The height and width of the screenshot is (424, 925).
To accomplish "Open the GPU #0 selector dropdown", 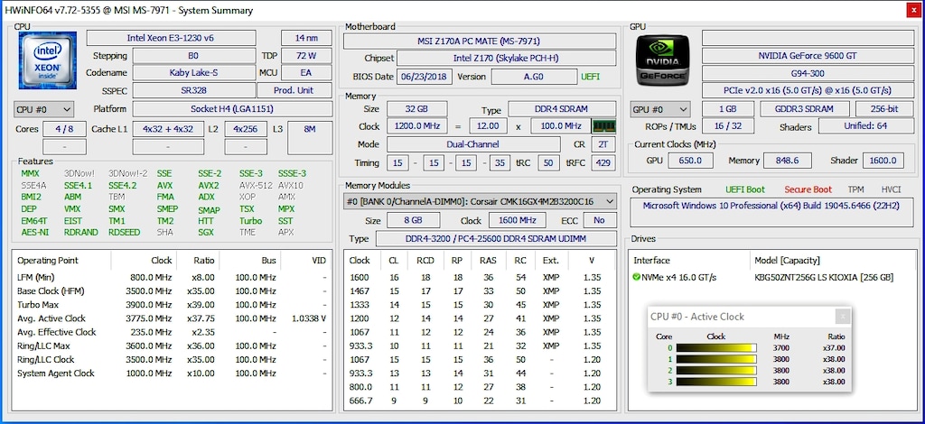I will [x=660, y=109].
